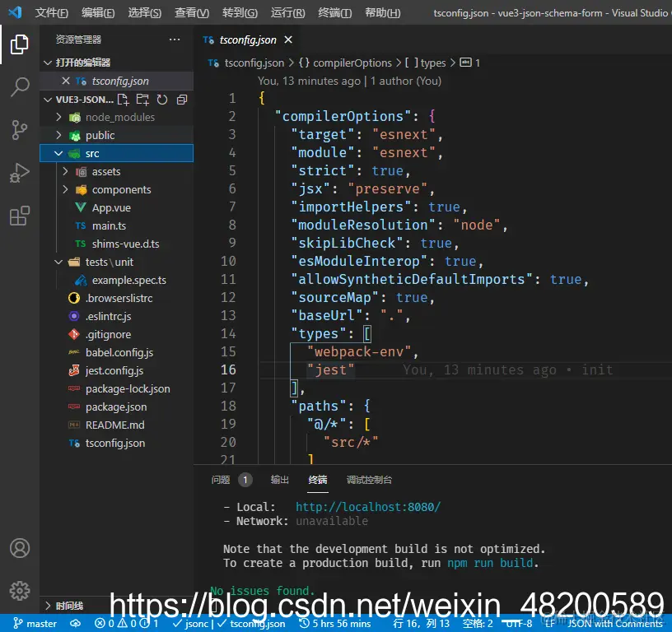Open the Run and Debug view
The image size is (672, 632).
19,173
